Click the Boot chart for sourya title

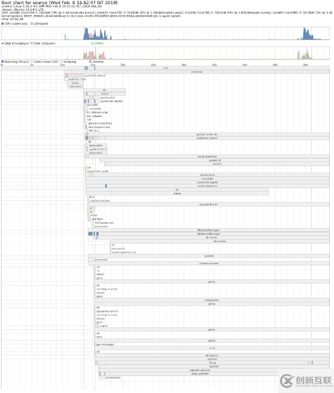60,3
